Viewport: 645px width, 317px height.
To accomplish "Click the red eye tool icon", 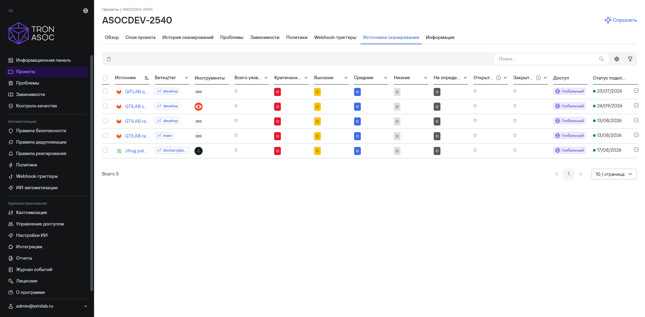I will coord(199,107).
